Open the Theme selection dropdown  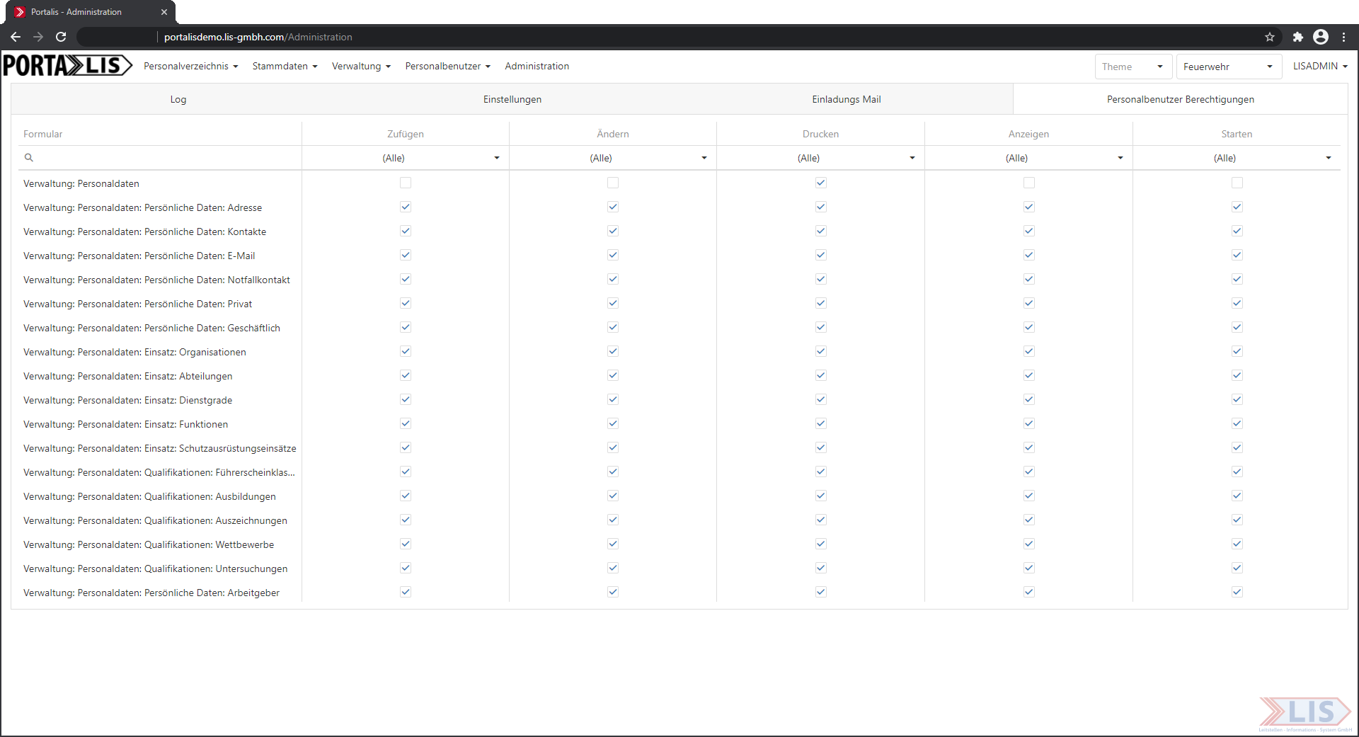pyautogui.click(x=1133, y=67)
